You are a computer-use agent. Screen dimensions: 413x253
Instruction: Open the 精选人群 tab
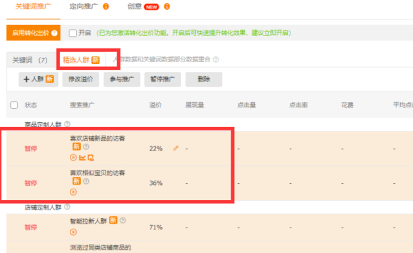[x=80, y=60]
